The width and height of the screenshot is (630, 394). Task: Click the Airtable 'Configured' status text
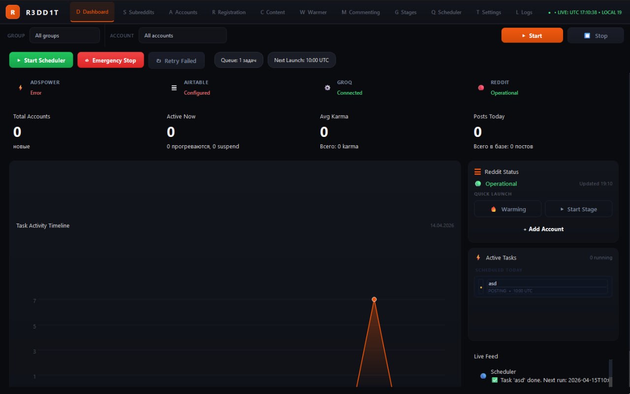tap(197, 93)
